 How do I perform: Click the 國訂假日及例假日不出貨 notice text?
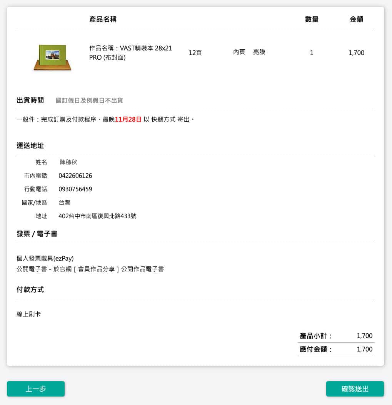pos(89,100)
